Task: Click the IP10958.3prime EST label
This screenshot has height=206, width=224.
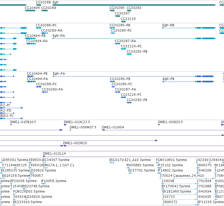Action: pos(54,181)
